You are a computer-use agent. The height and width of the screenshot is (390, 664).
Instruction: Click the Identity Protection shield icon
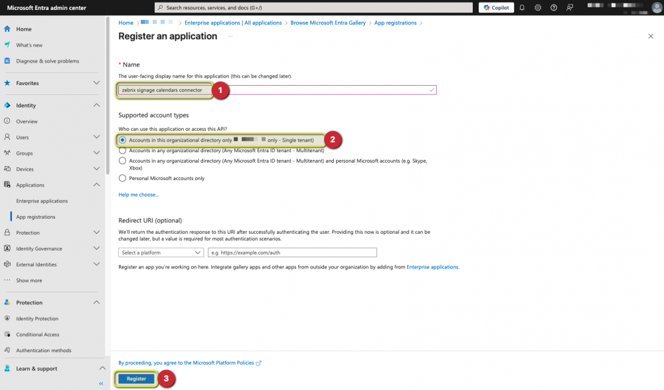(x=7, y=318)
